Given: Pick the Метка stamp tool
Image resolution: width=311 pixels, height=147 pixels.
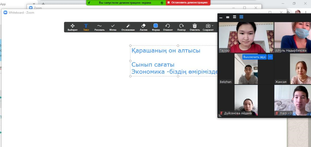Looking at the screenshot, I should (x=113, y=27).
